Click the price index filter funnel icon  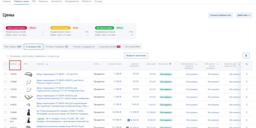tap(170, 64)
